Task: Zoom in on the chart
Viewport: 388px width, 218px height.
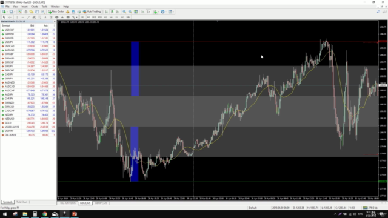Action: pyautogui.click(x=124, y=12)
